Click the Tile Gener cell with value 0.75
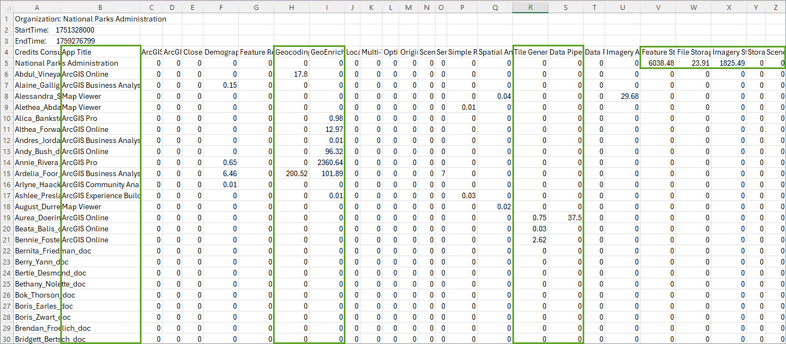 (x=530, y=218)
